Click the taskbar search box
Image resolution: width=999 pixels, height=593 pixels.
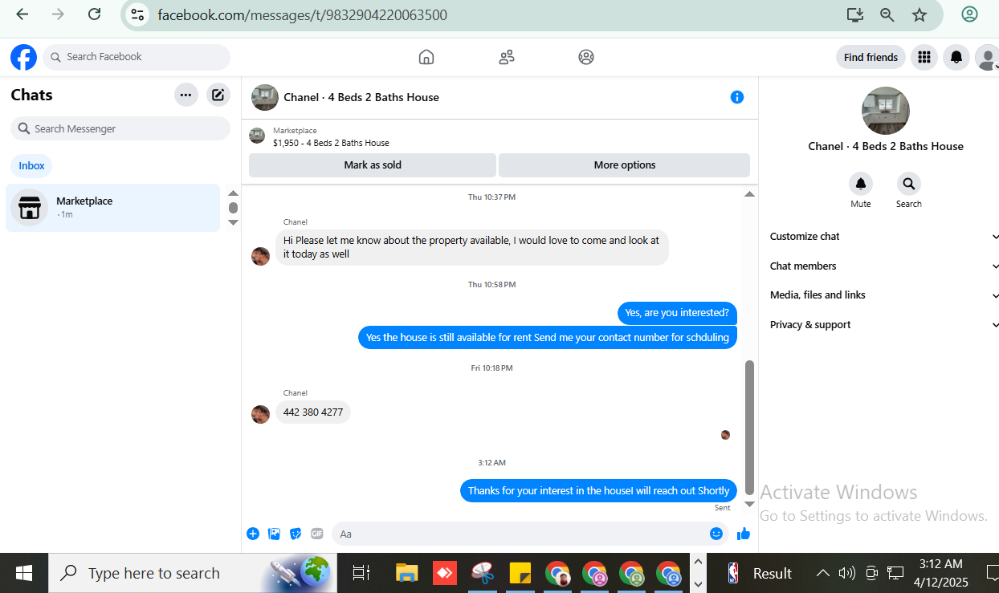193,573
